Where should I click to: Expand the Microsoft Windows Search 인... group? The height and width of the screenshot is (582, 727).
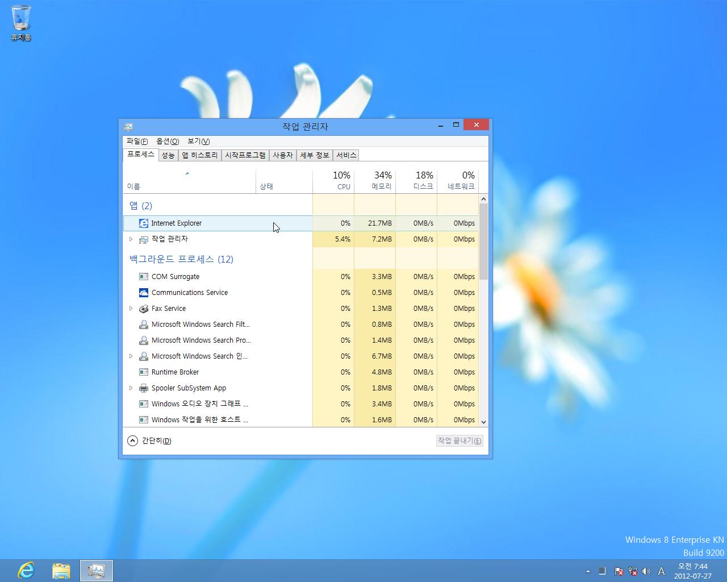click(x=131, y=356)
